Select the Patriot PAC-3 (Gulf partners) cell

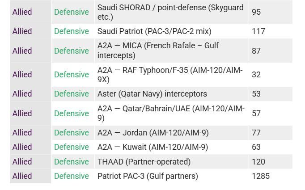(148, 176)
